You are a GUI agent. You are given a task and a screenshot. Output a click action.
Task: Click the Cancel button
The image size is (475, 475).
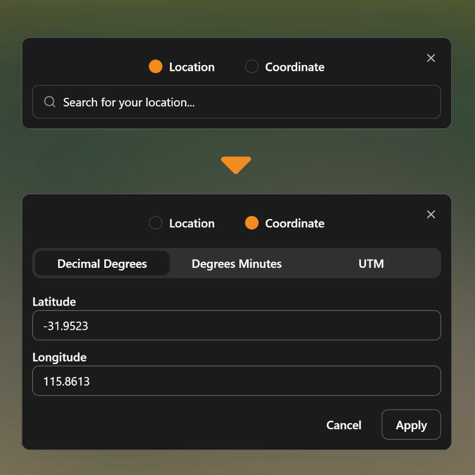pyautogui.click(x=343, y=425)
